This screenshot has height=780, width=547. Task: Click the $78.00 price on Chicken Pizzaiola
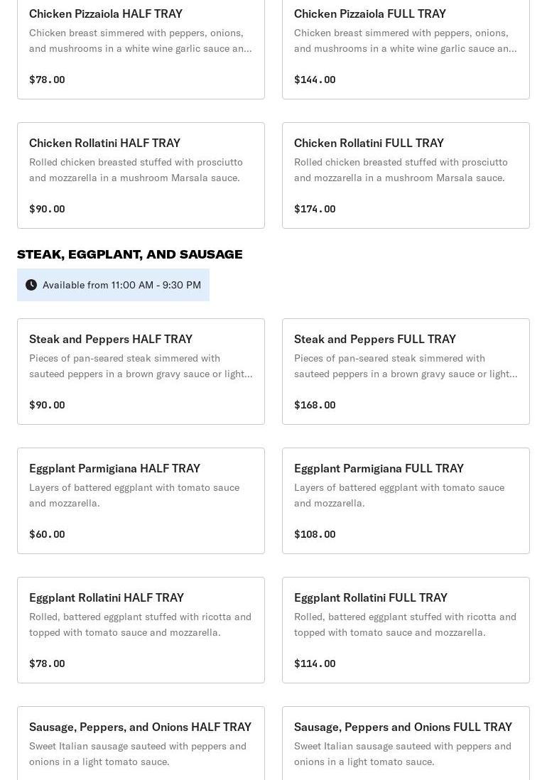(x=47, y=80)
